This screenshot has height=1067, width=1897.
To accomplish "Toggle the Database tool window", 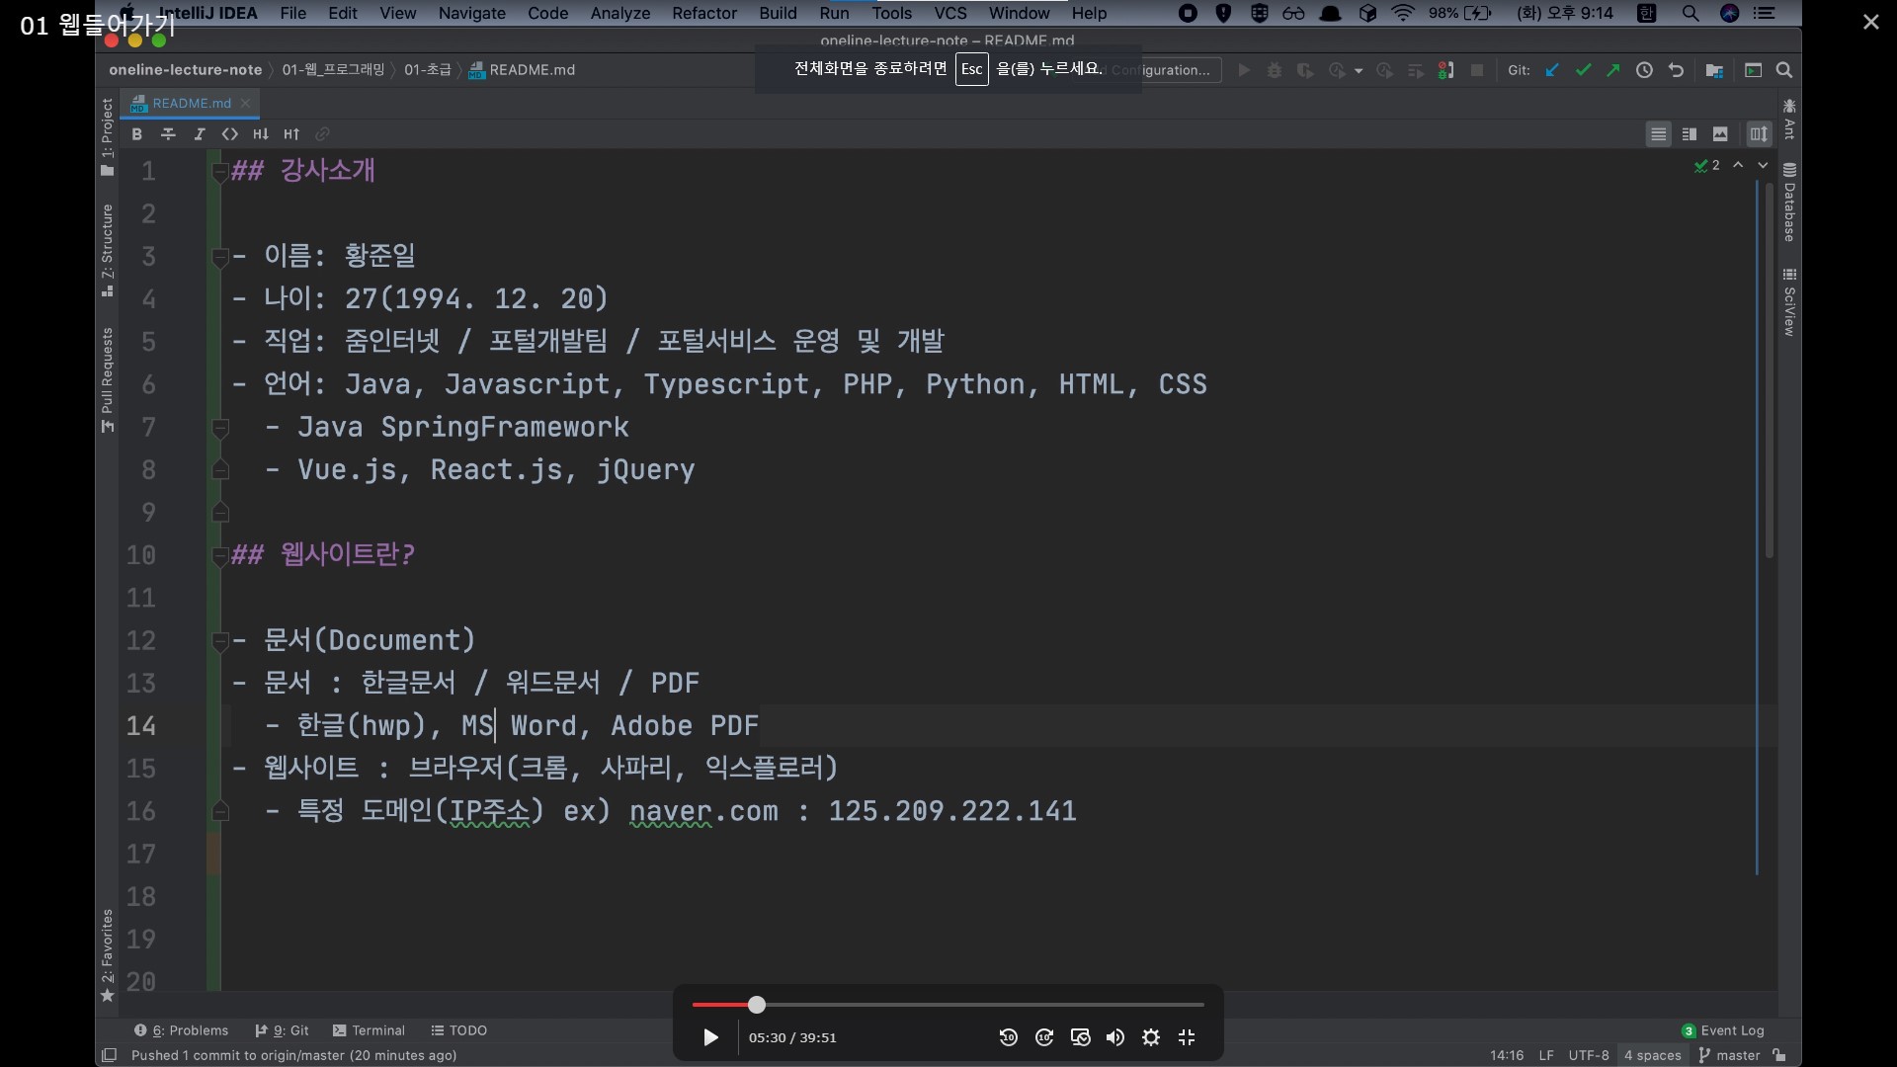I will tap(1789, 203).
